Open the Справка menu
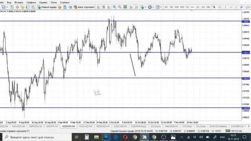This screenshot has width=251, height=141. [65, 2]
